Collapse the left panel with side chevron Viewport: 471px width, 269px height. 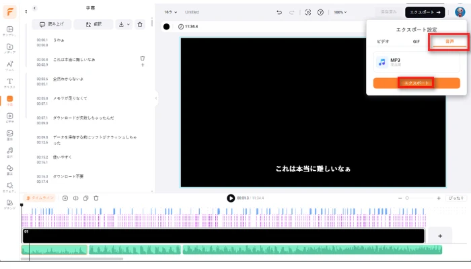[156, 98]
